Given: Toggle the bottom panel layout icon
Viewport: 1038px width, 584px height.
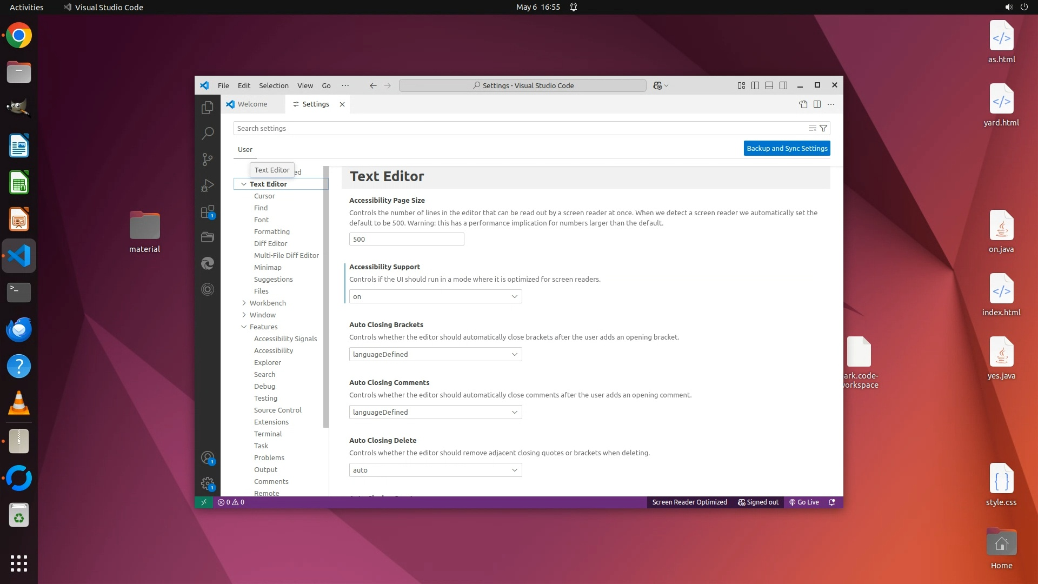Looking at the screenshot, I should pos(769,85).
